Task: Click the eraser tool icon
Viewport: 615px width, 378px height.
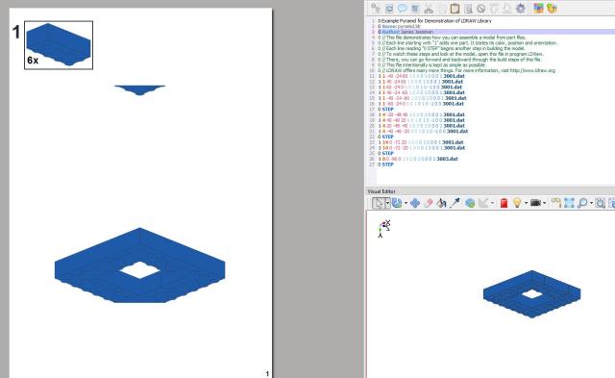Action: click(x=428, y=203)
